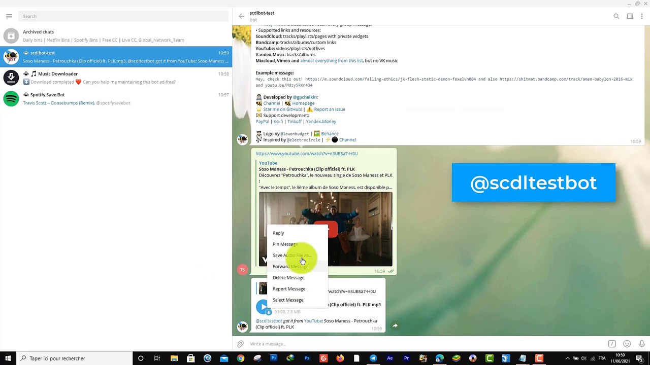Open the PayPal support link

(262, 122)
